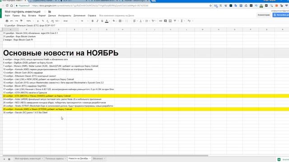Image resolution: width=289 pixels, height=162 pixels.
Task: Add a new sheet with the plus button
Action: coord(4,159)
